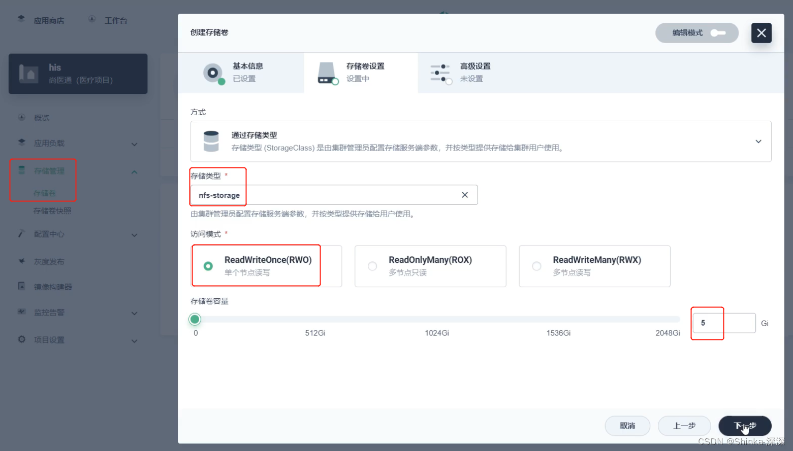Click the 取消 cancel button

(627, 426)
